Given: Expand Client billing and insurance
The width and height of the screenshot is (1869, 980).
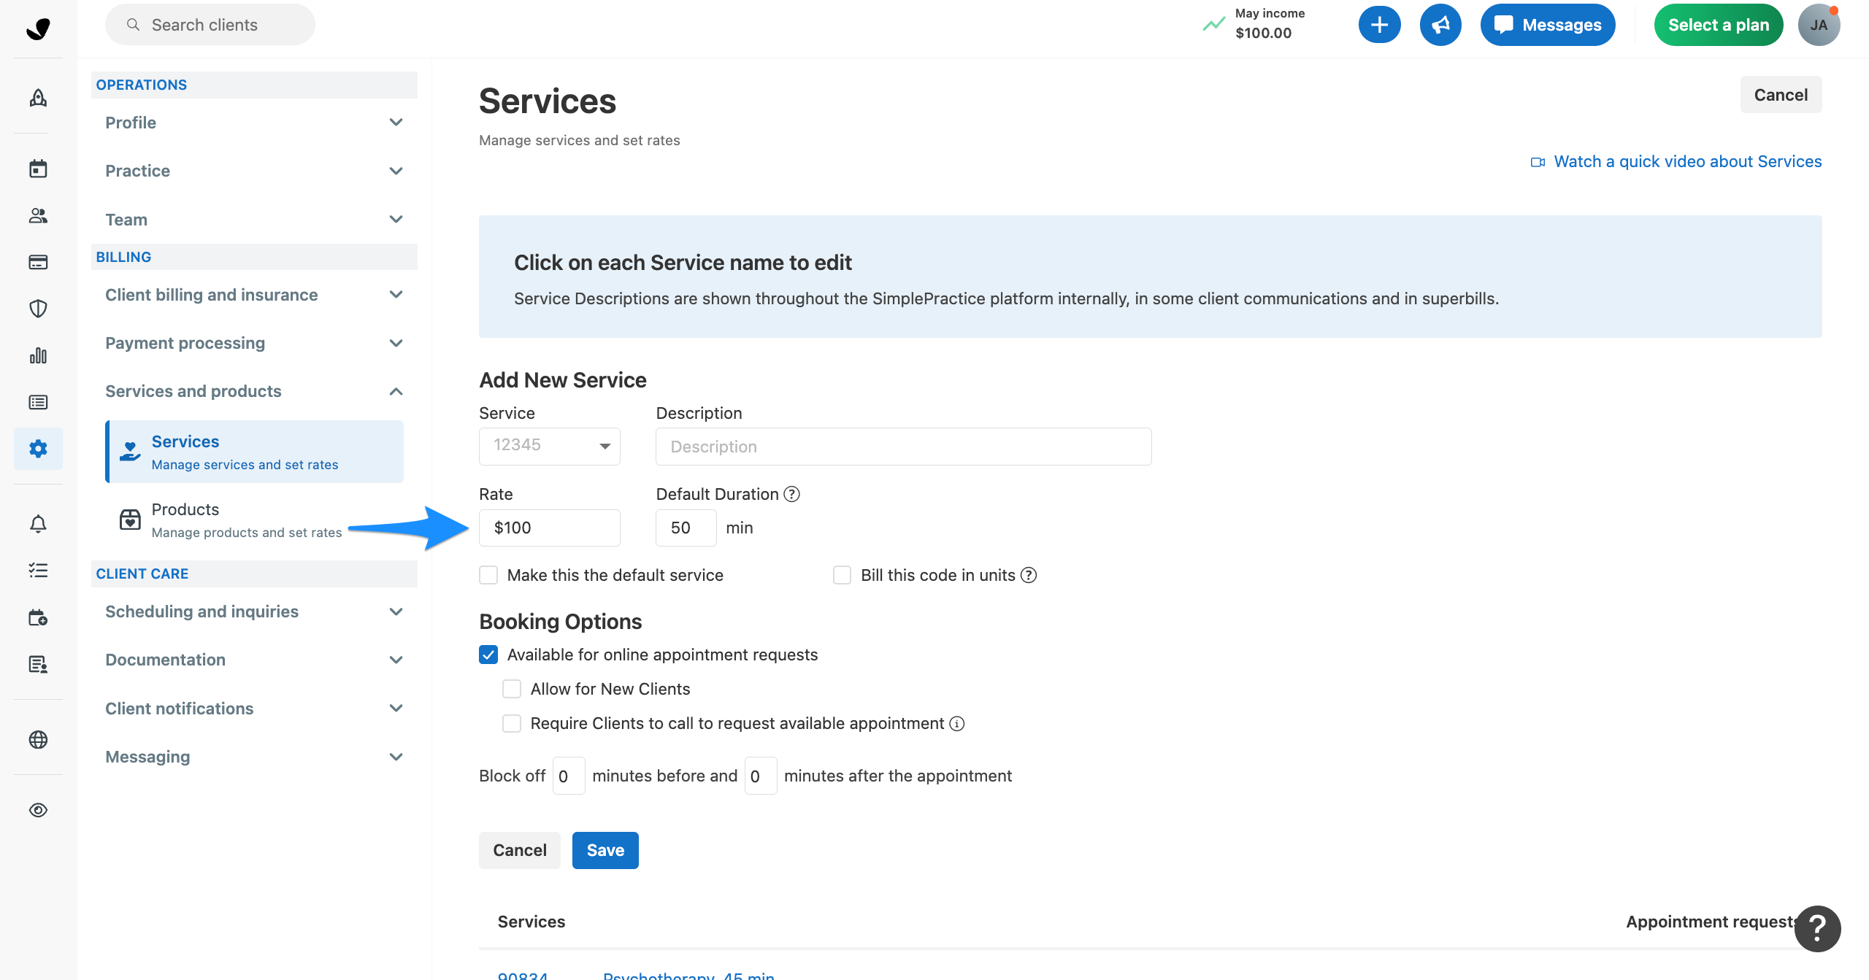Looking at the screenshot, I should click(x=254, y=295).
